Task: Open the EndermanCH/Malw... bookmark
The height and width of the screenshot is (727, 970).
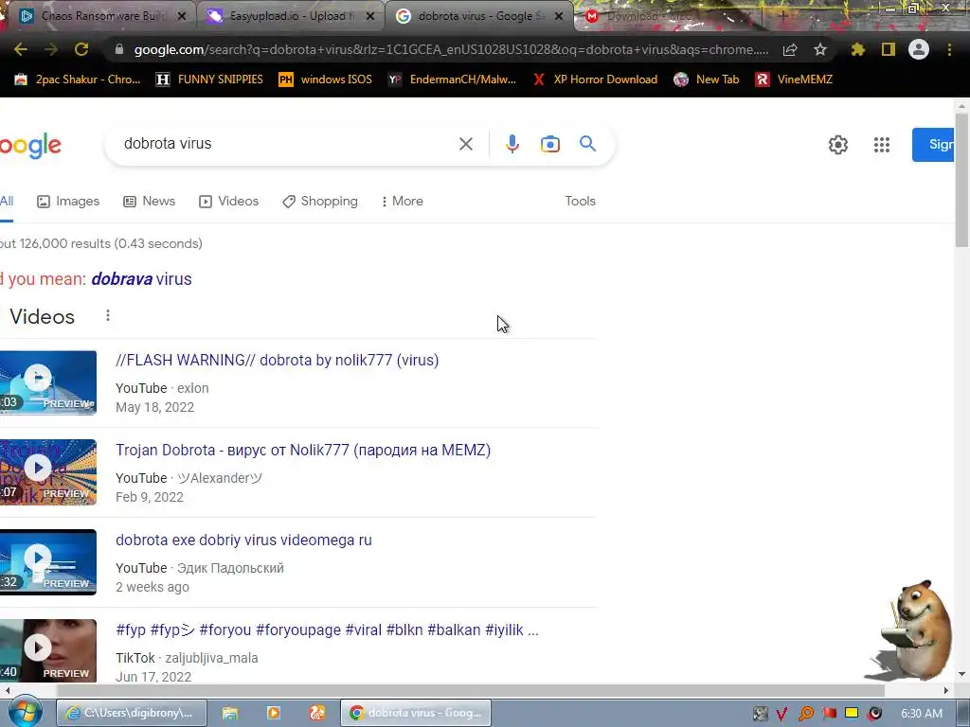Action: [x=452, y=80]
